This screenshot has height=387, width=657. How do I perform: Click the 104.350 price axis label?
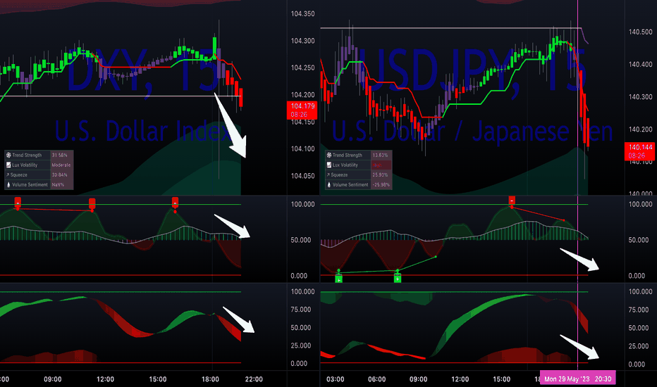tap(302, 14)
